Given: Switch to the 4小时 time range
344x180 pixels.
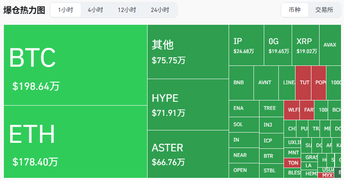Looking at the screenshot, I should click(95, 10).
